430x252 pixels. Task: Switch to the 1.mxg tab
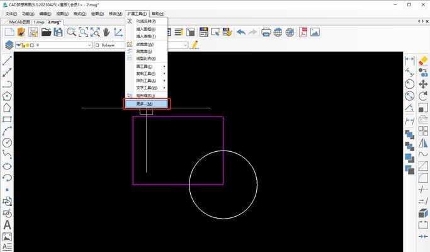(x=38, y=22)
